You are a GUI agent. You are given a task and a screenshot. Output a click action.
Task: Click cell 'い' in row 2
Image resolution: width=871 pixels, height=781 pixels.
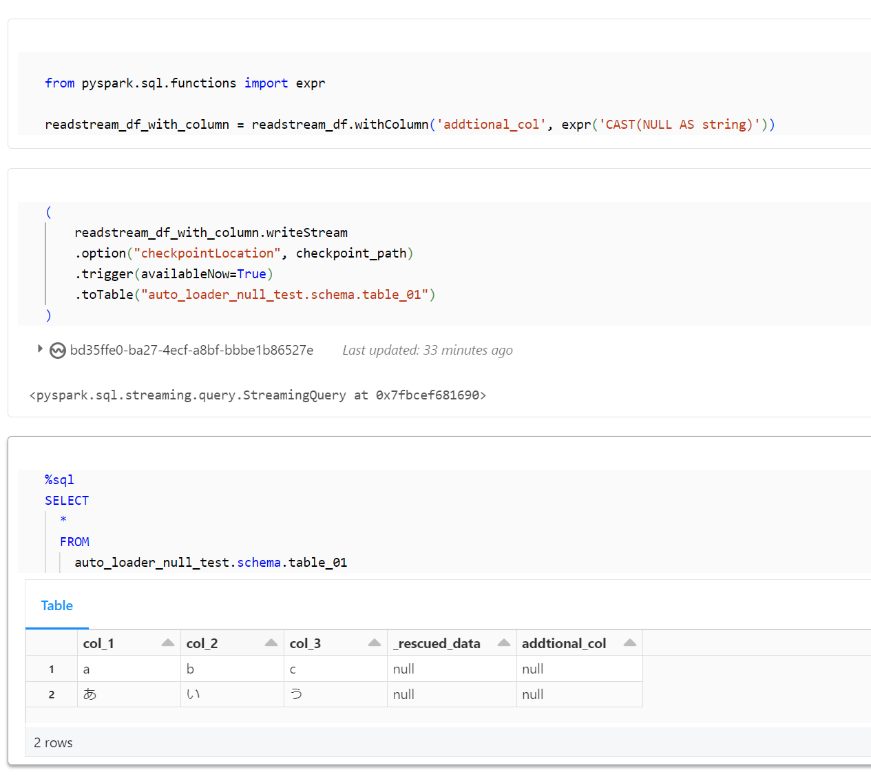232,694
